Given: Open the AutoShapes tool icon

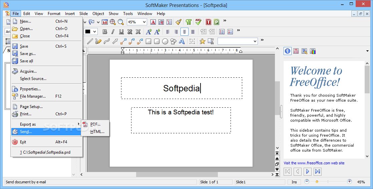Looking at the screenshot, I should tap(173, 41).
